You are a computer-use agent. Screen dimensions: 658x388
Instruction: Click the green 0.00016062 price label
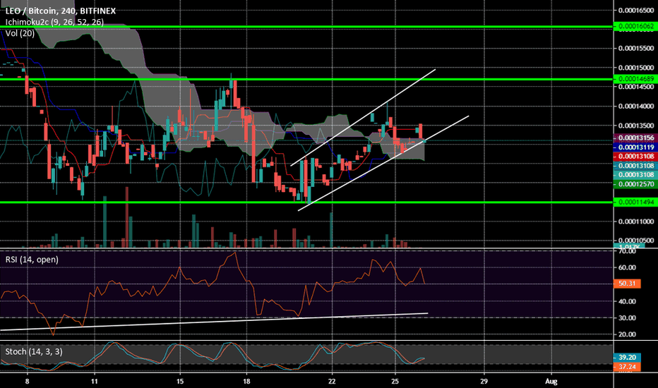[635, 26]
